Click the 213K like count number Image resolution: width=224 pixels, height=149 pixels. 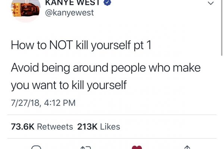87,127
